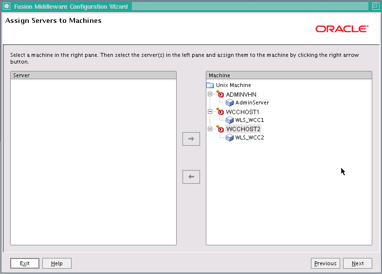Collapse the WCCHOST2 machine node
This screenshot has width=382, height=274.
click(x=210, y=129)
